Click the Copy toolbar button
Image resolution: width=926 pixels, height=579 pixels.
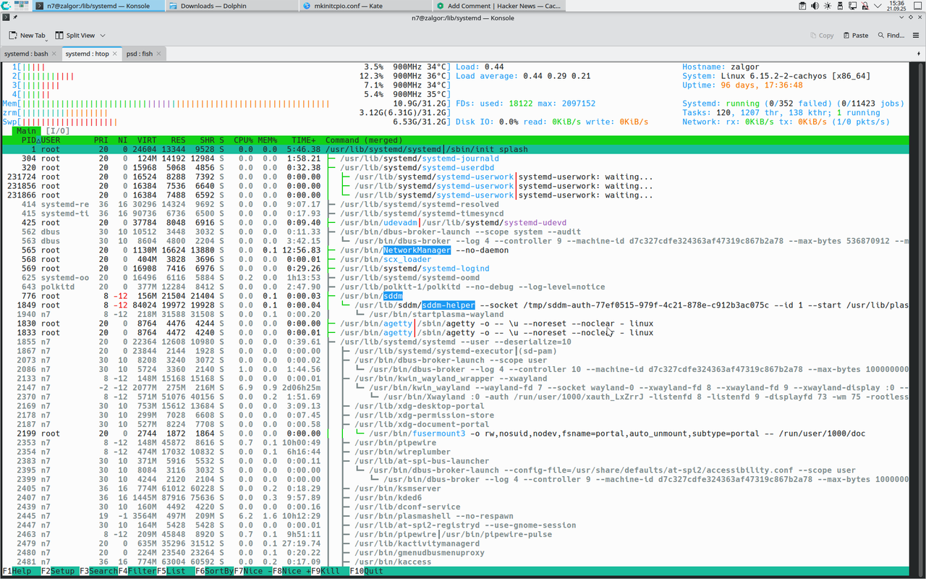pos(820,35)
